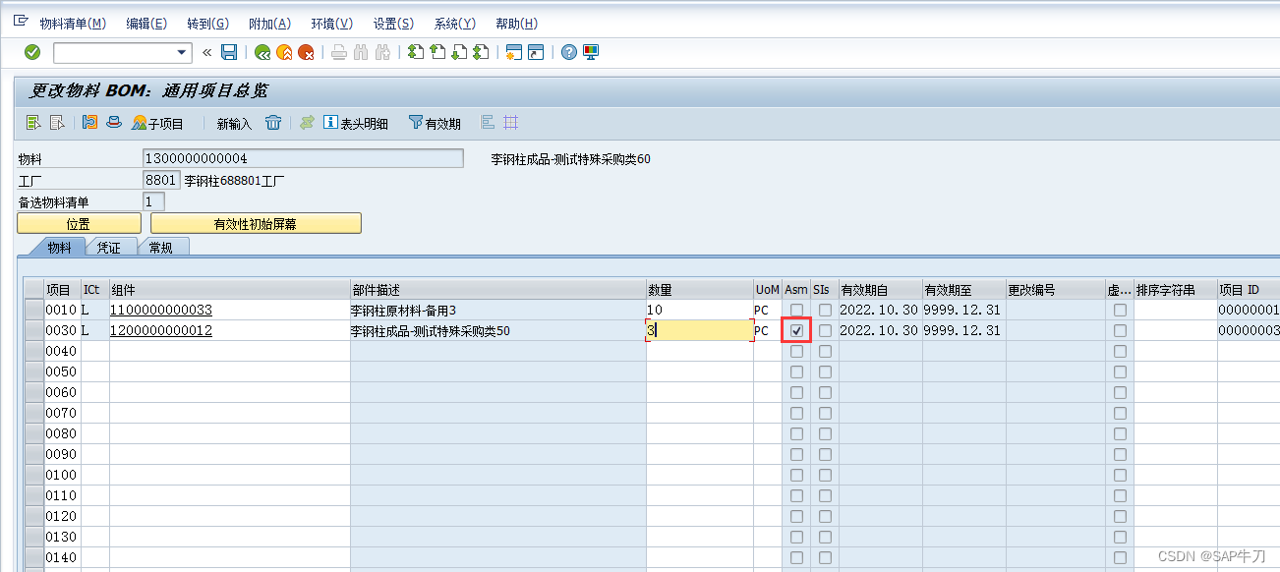Screen dimensions: 1280x572
Task: Go to First Page icon
Action: click(416, 52)
